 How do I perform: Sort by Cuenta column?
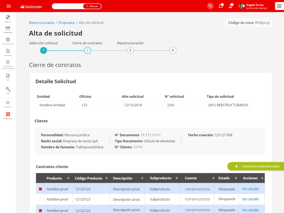tap(213, 178)
